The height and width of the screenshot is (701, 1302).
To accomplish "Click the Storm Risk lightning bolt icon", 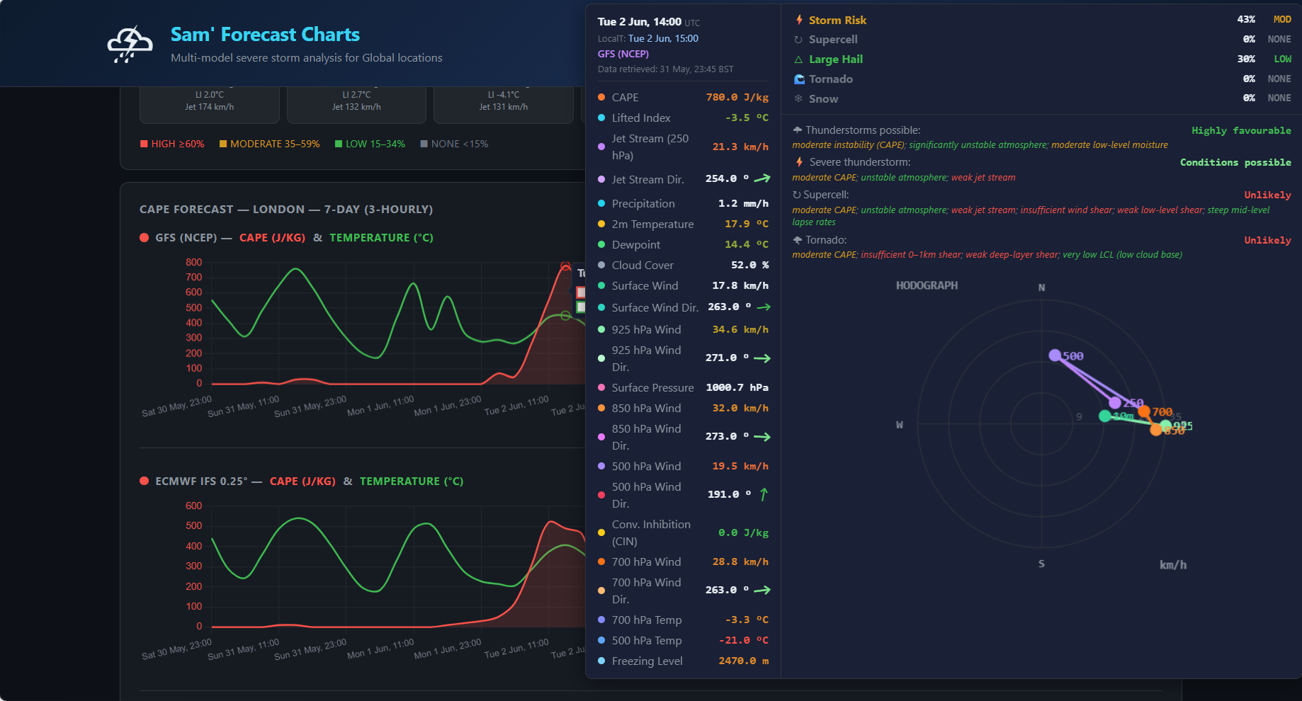I will click(799, 20).
